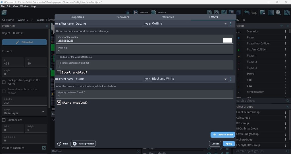This screenshot has width=291, height=154.
Task: Select PlatformCollider in objects list
Action: 257,50
